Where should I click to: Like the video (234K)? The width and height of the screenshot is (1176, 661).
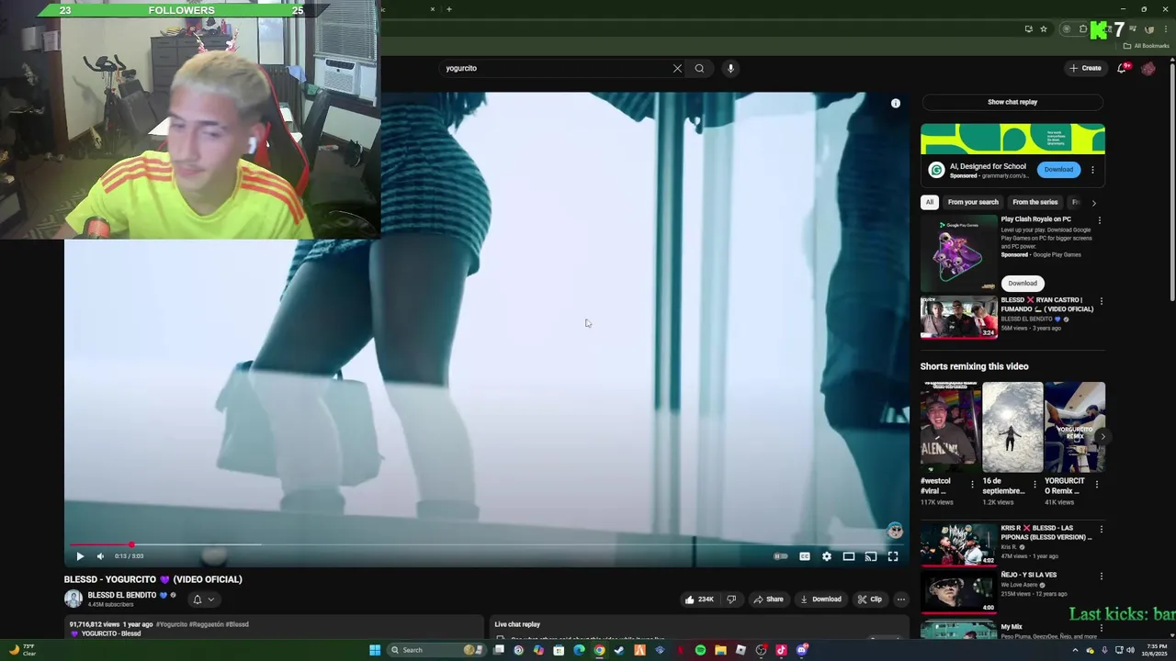pos(698,599)
